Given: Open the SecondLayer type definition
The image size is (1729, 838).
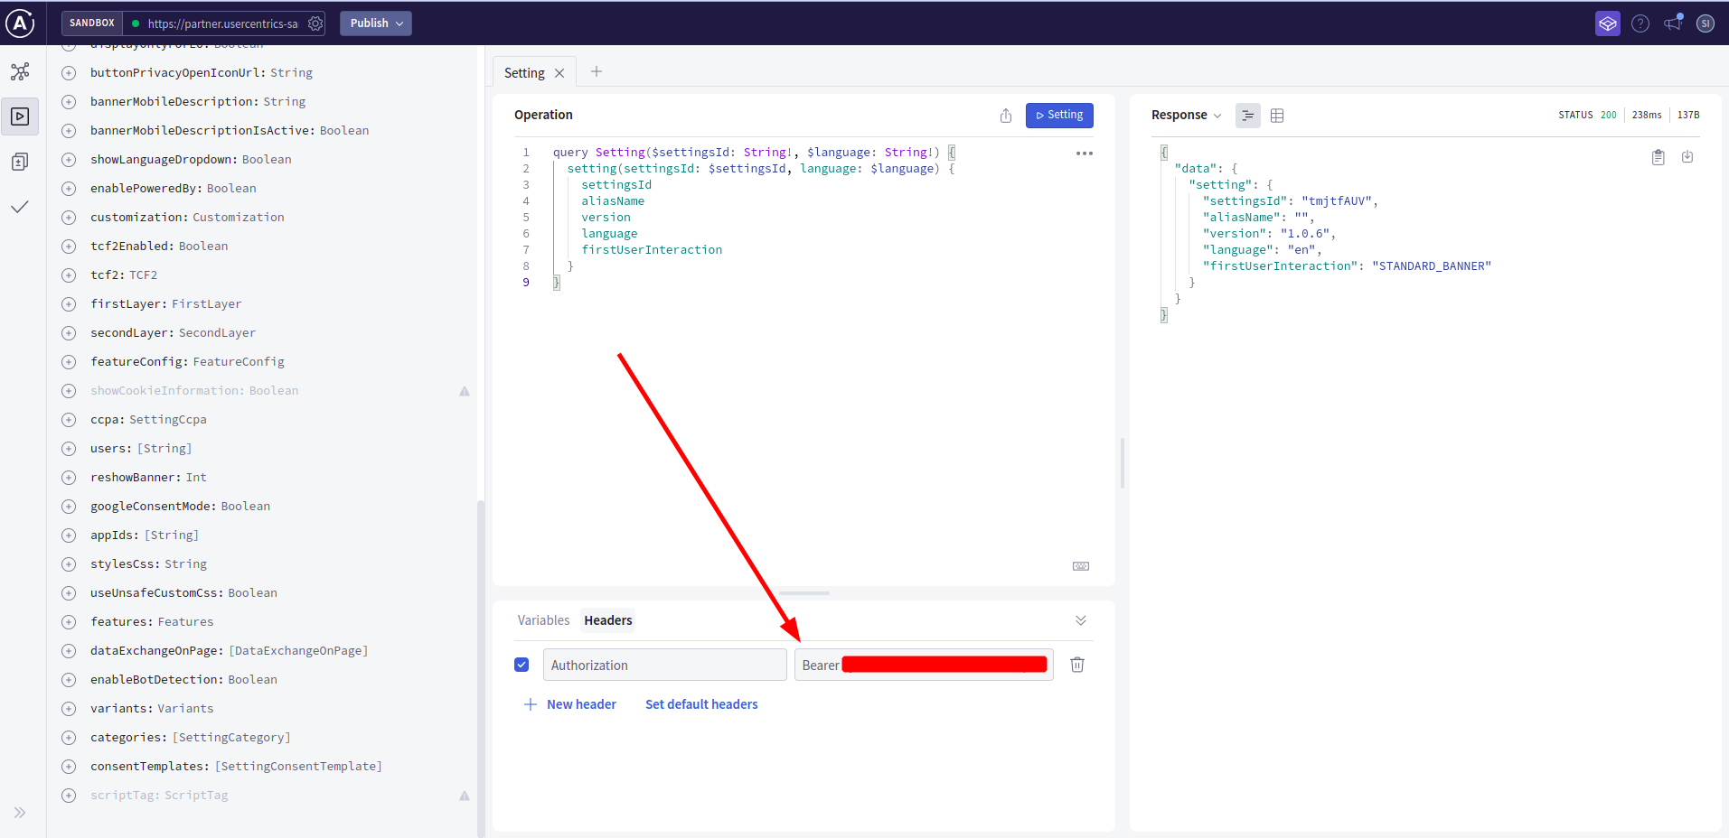Looking at the screenshot, I should (217, 333).
